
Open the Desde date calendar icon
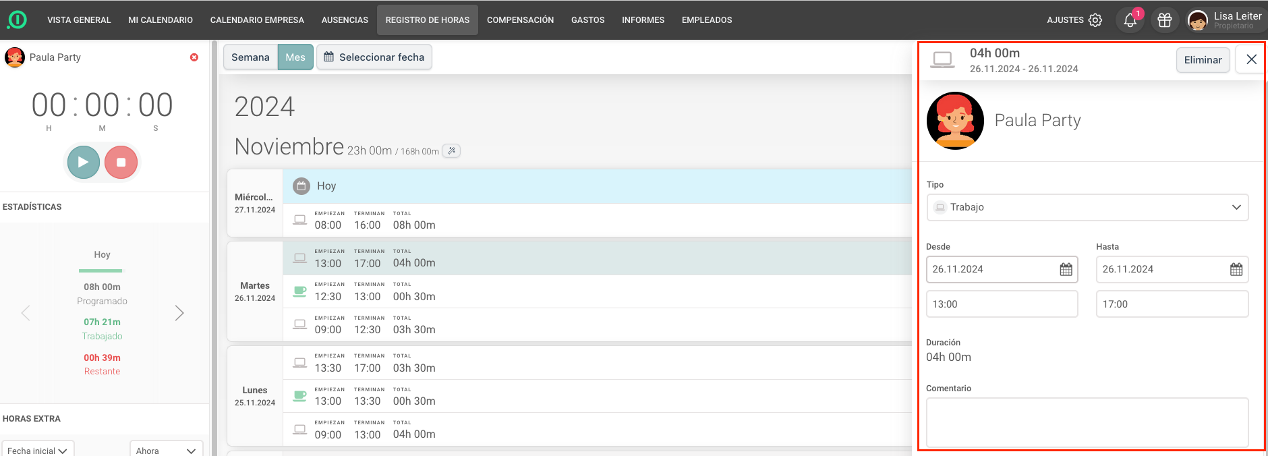tap(1066, 269)
